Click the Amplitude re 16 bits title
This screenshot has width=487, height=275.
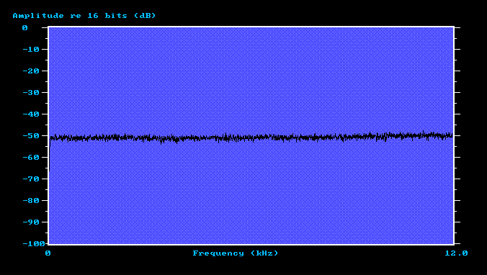[x=84, y=16]
